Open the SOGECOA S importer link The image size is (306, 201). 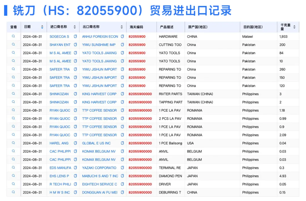tap(59, 36)
